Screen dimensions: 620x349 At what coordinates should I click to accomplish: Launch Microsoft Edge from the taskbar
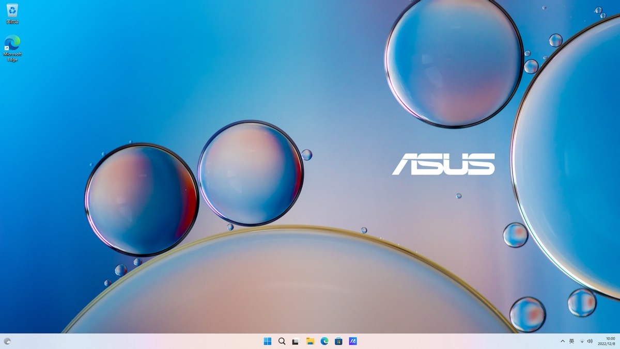324,341
